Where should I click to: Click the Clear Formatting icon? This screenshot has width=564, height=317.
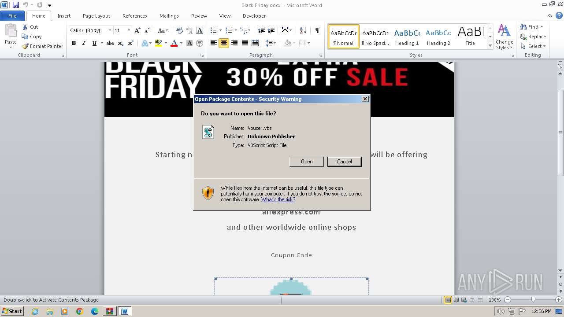coord(179,30)
